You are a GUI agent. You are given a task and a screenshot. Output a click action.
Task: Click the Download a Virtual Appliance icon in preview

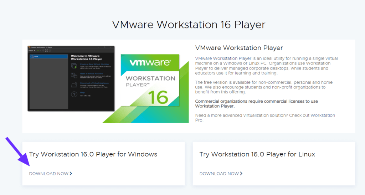click(x=74, y=85)
